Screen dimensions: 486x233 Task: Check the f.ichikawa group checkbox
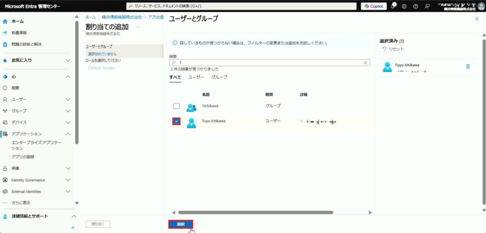click(177, 106)
